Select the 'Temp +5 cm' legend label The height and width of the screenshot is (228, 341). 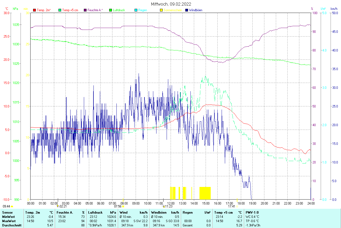click(x=70, y=10)
